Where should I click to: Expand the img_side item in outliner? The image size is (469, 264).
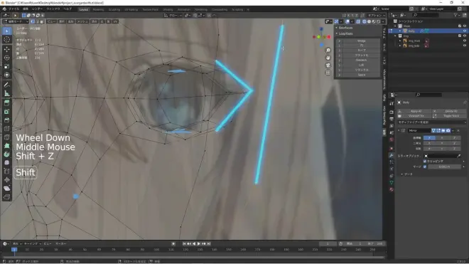point(400,46)
